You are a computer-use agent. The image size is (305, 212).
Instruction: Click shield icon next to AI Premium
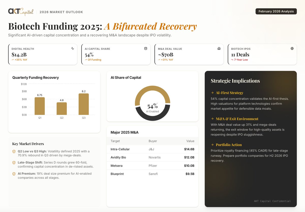14,174
